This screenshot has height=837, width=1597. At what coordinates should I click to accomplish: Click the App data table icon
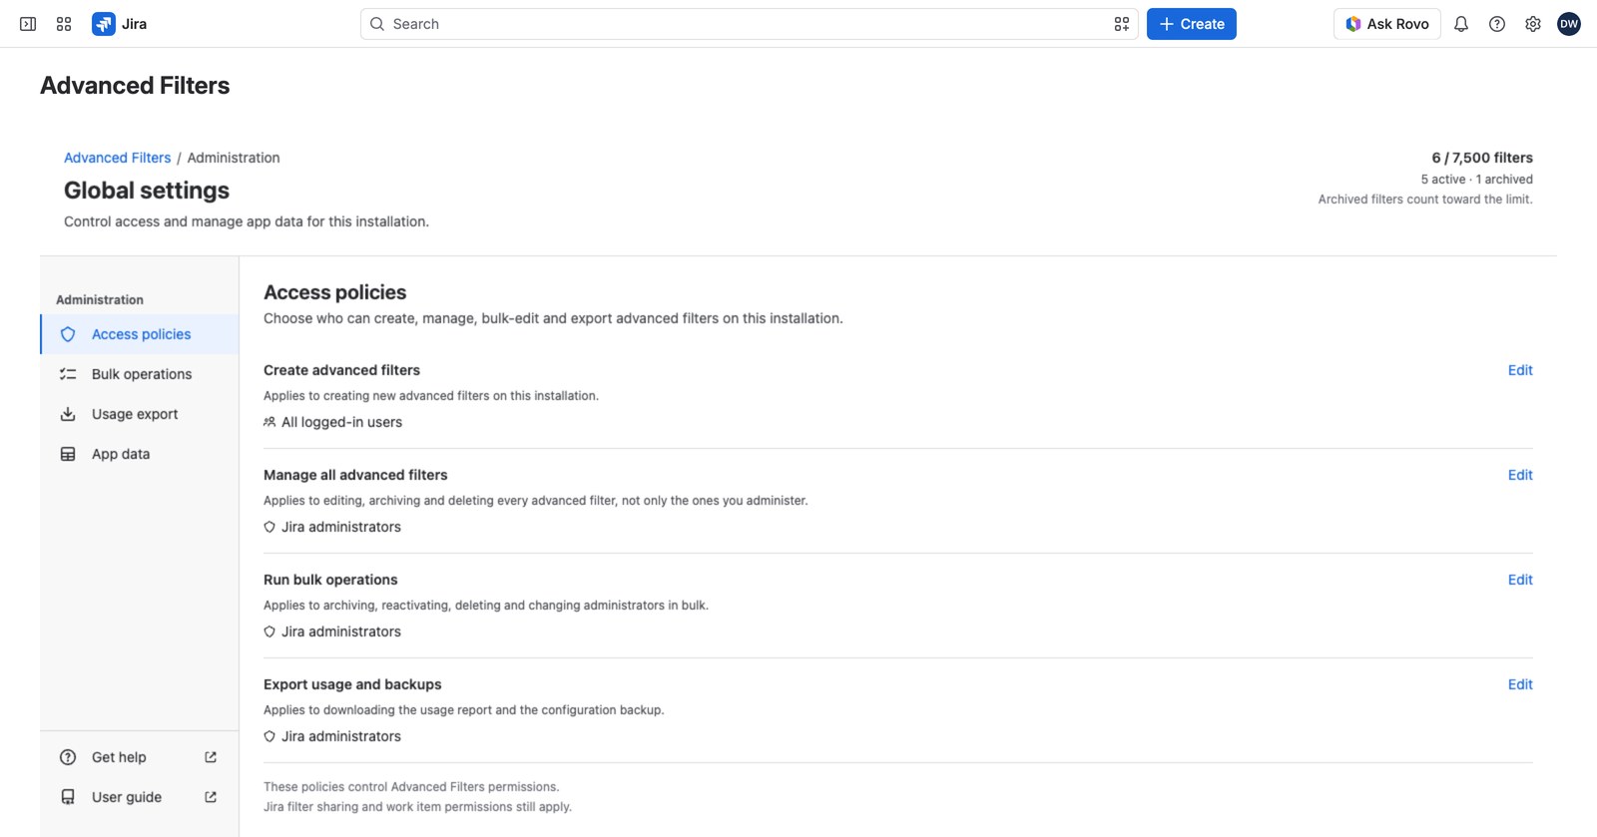(68, 454)
